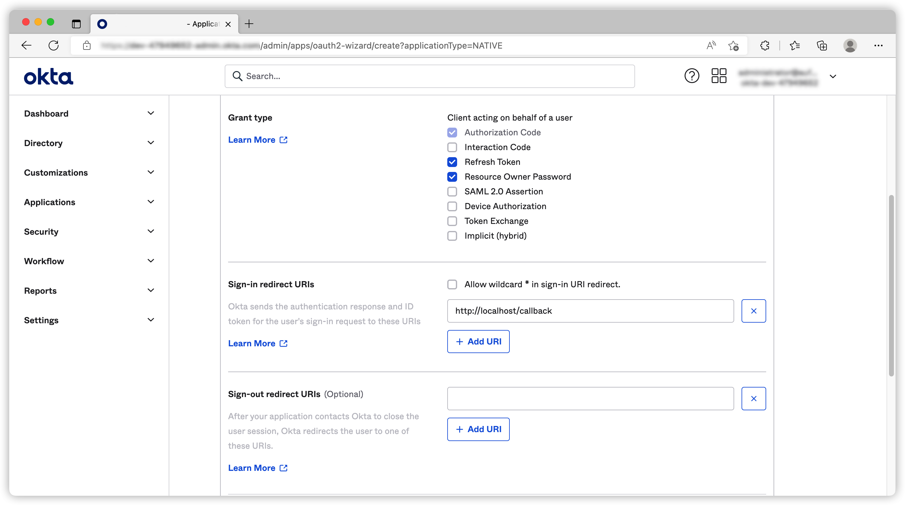Uncheck the Refresh Token grant type
Screen dimensions: 905x505
(x=452, y=162)
